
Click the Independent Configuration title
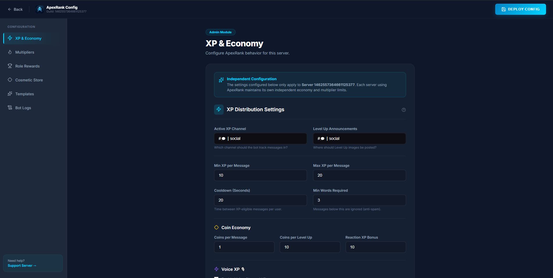252,79
